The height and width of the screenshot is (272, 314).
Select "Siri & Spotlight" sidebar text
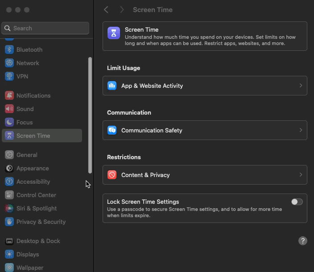[x=37, y=208]
